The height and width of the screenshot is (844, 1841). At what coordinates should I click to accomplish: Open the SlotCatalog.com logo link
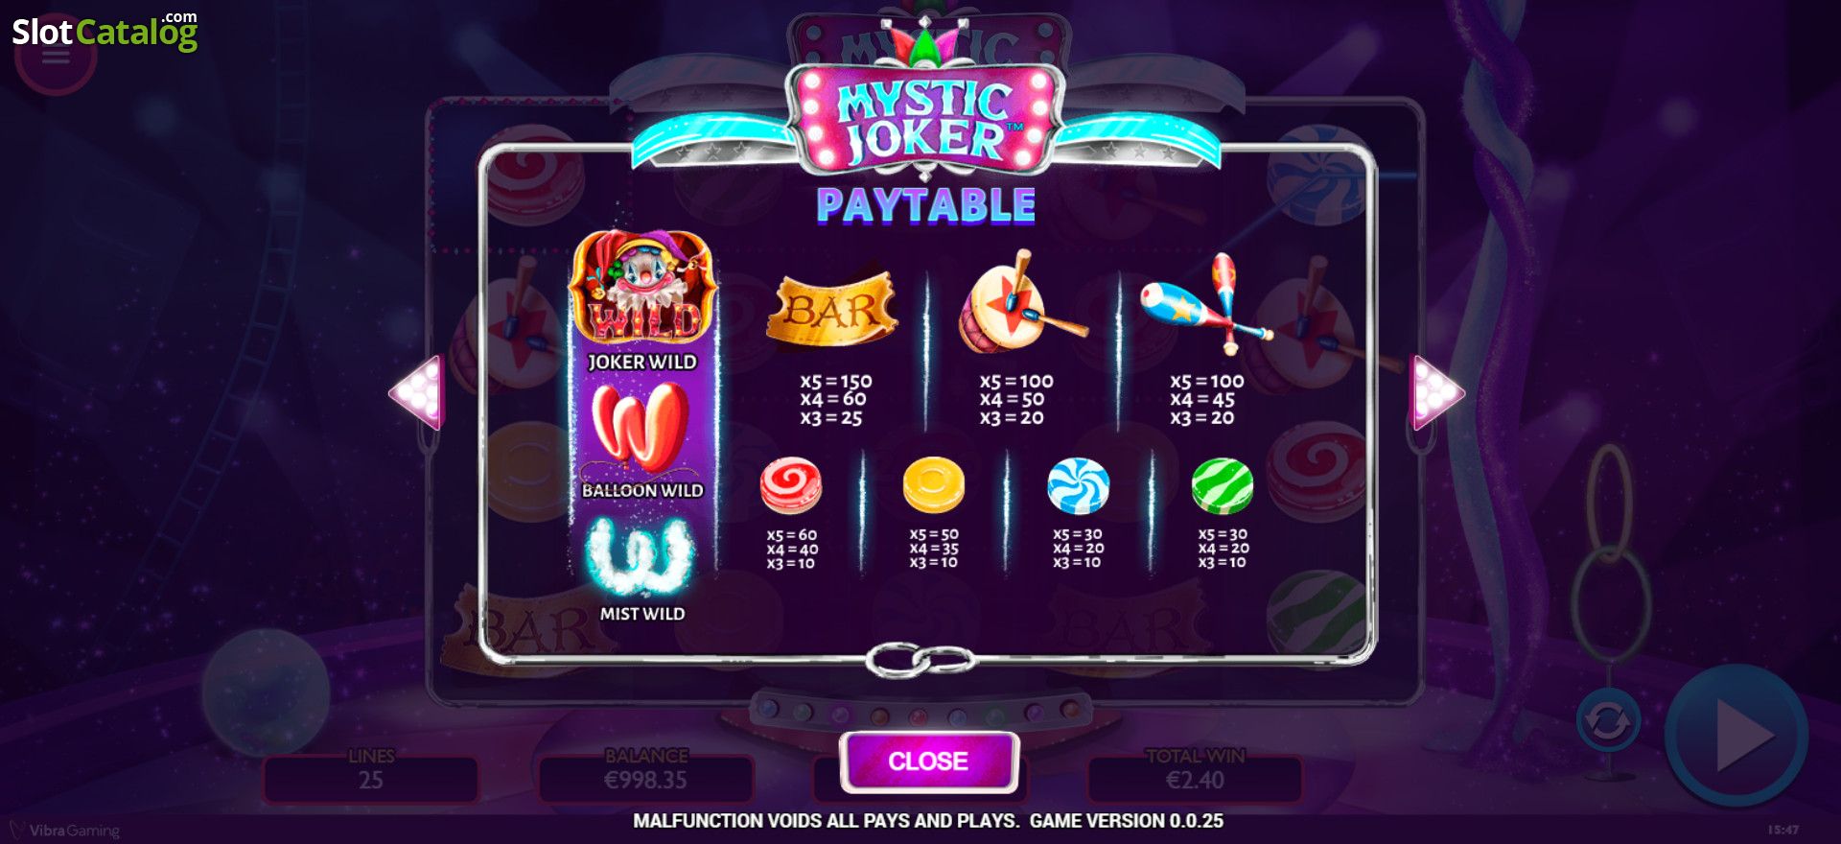click(105, 31)
